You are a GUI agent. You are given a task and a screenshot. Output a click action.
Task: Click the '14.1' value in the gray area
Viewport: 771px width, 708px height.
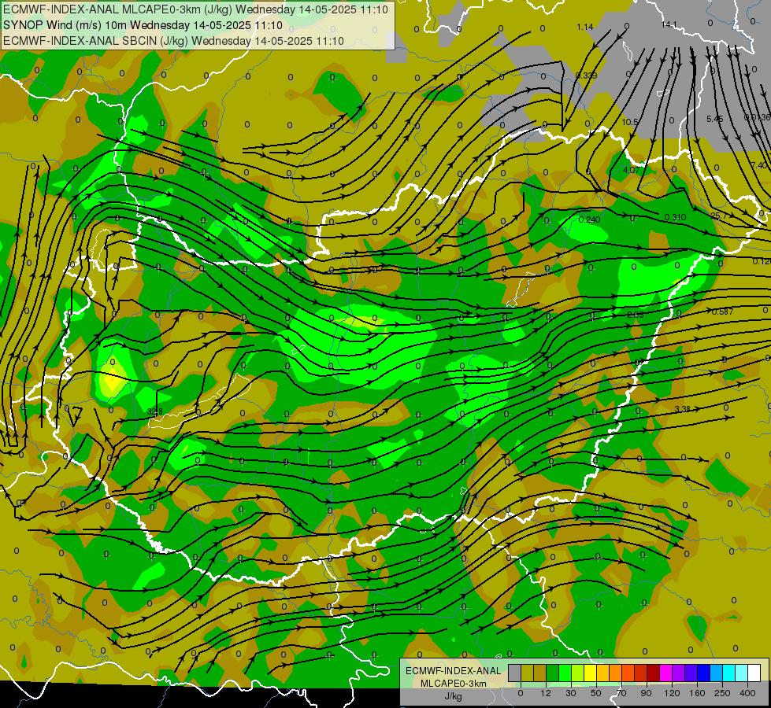[x=669, y=24]
